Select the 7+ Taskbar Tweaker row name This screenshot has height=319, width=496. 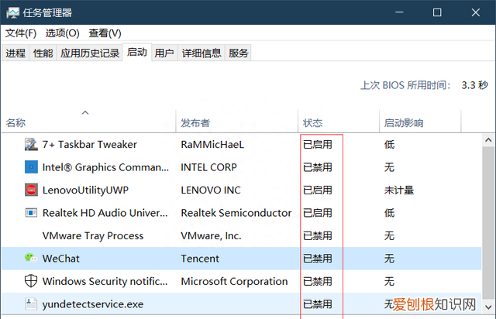tap(90, 145)
